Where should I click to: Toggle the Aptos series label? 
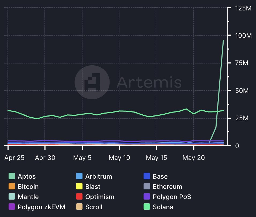coord(27,177)
